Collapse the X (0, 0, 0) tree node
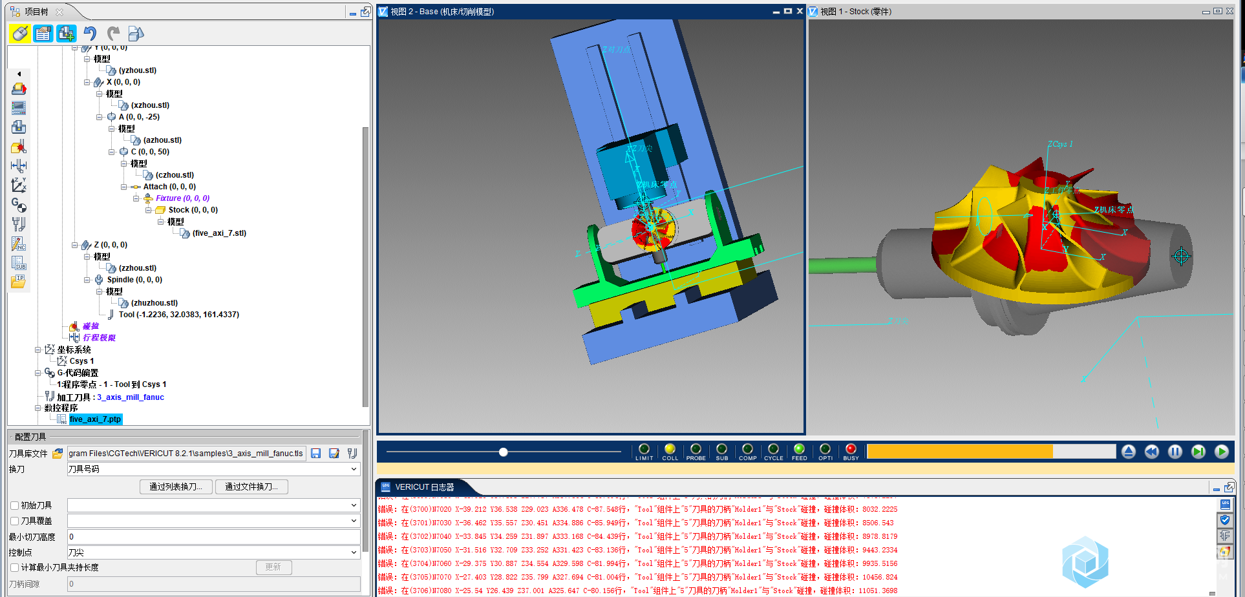 87,82
